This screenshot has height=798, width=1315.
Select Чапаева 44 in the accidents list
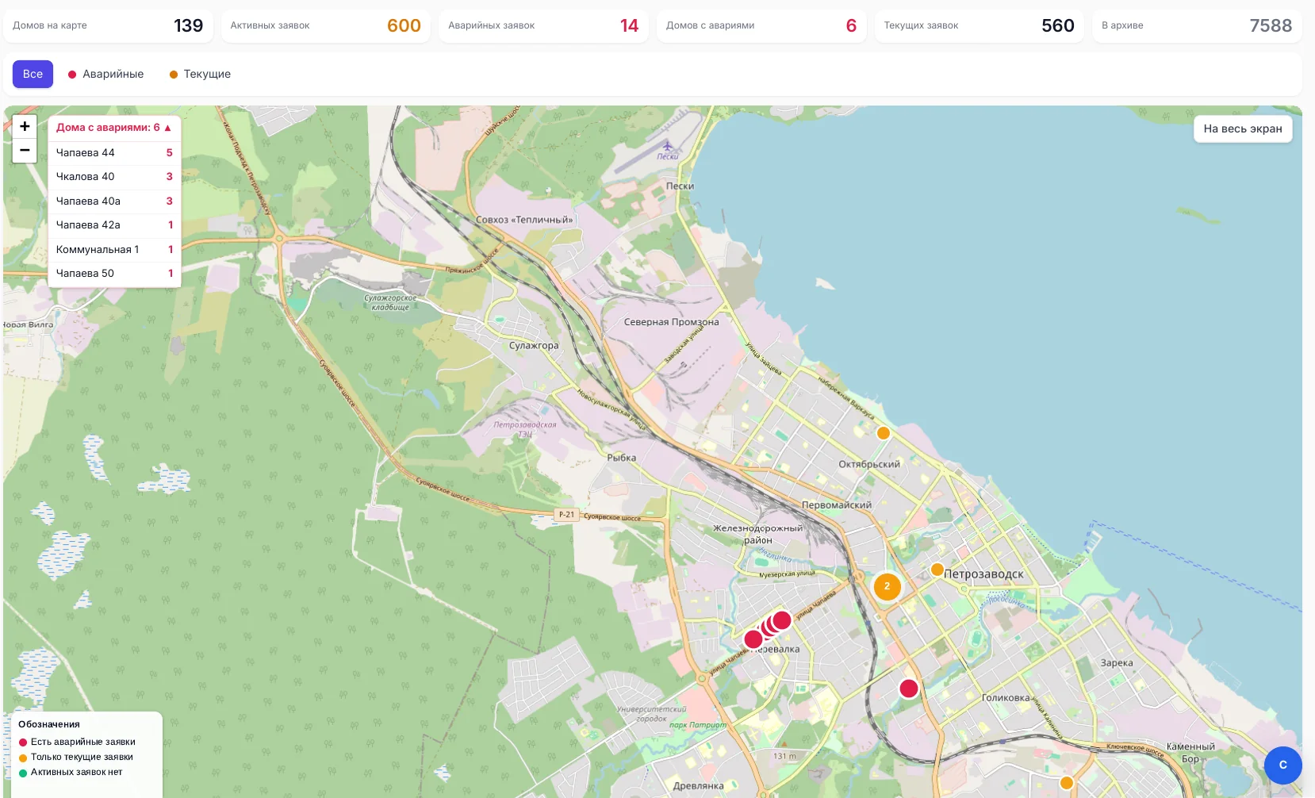pyautogui.click(x=114, y=152)
